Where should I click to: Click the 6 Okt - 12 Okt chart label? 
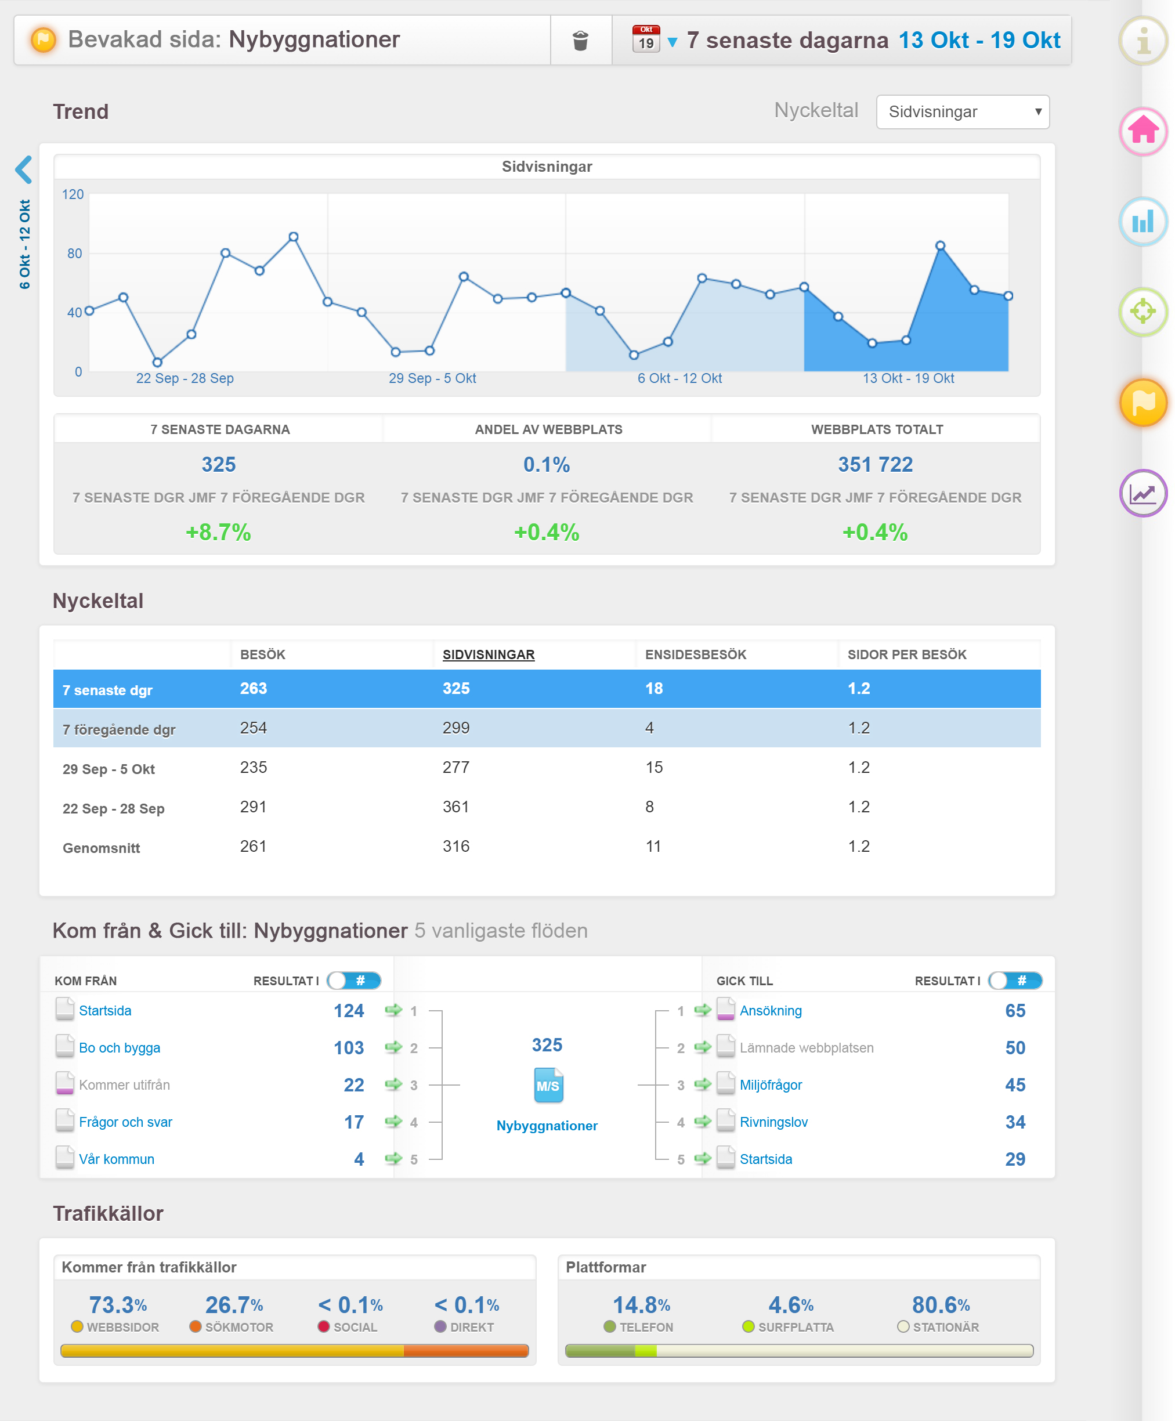pos(679,378)
